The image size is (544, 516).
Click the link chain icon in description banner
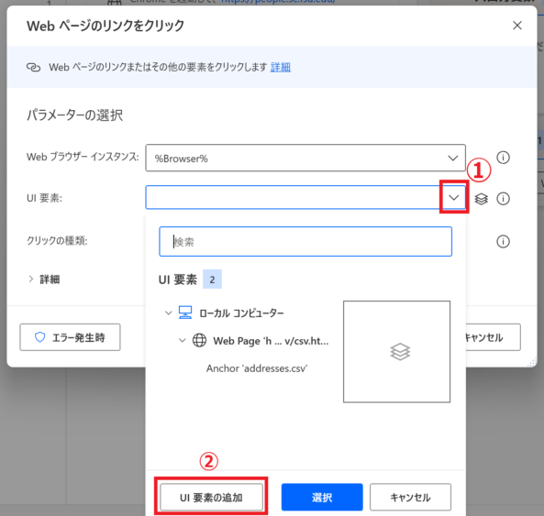point(33,67)
